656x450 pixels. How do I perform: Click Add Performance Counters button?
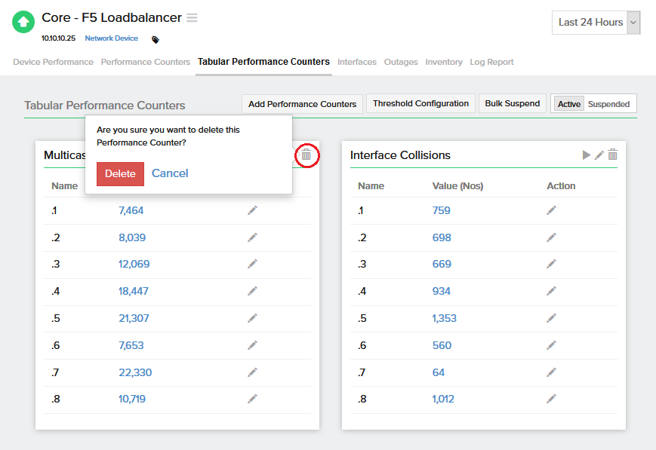pyautogui.click(x=302, y=104)
